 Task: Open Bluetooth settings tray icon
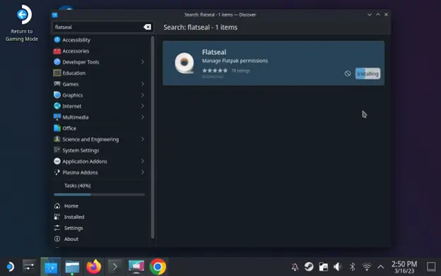pyautogui.click(x=352, y=267)
